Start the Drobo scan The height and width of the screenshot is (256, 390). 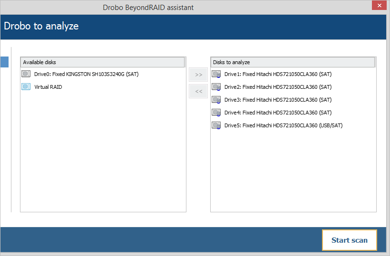click(x=350, y=240)
